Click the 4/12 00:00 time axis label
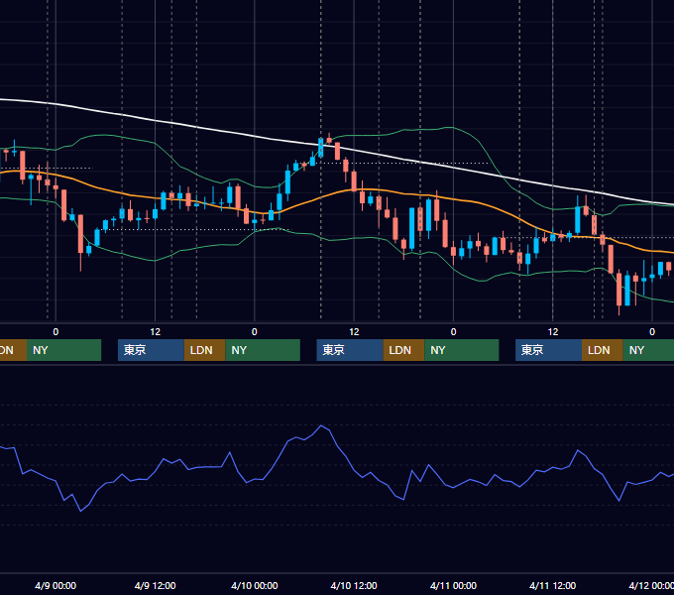The width and height of the screenshot is (674, 595). click(651, 585)
